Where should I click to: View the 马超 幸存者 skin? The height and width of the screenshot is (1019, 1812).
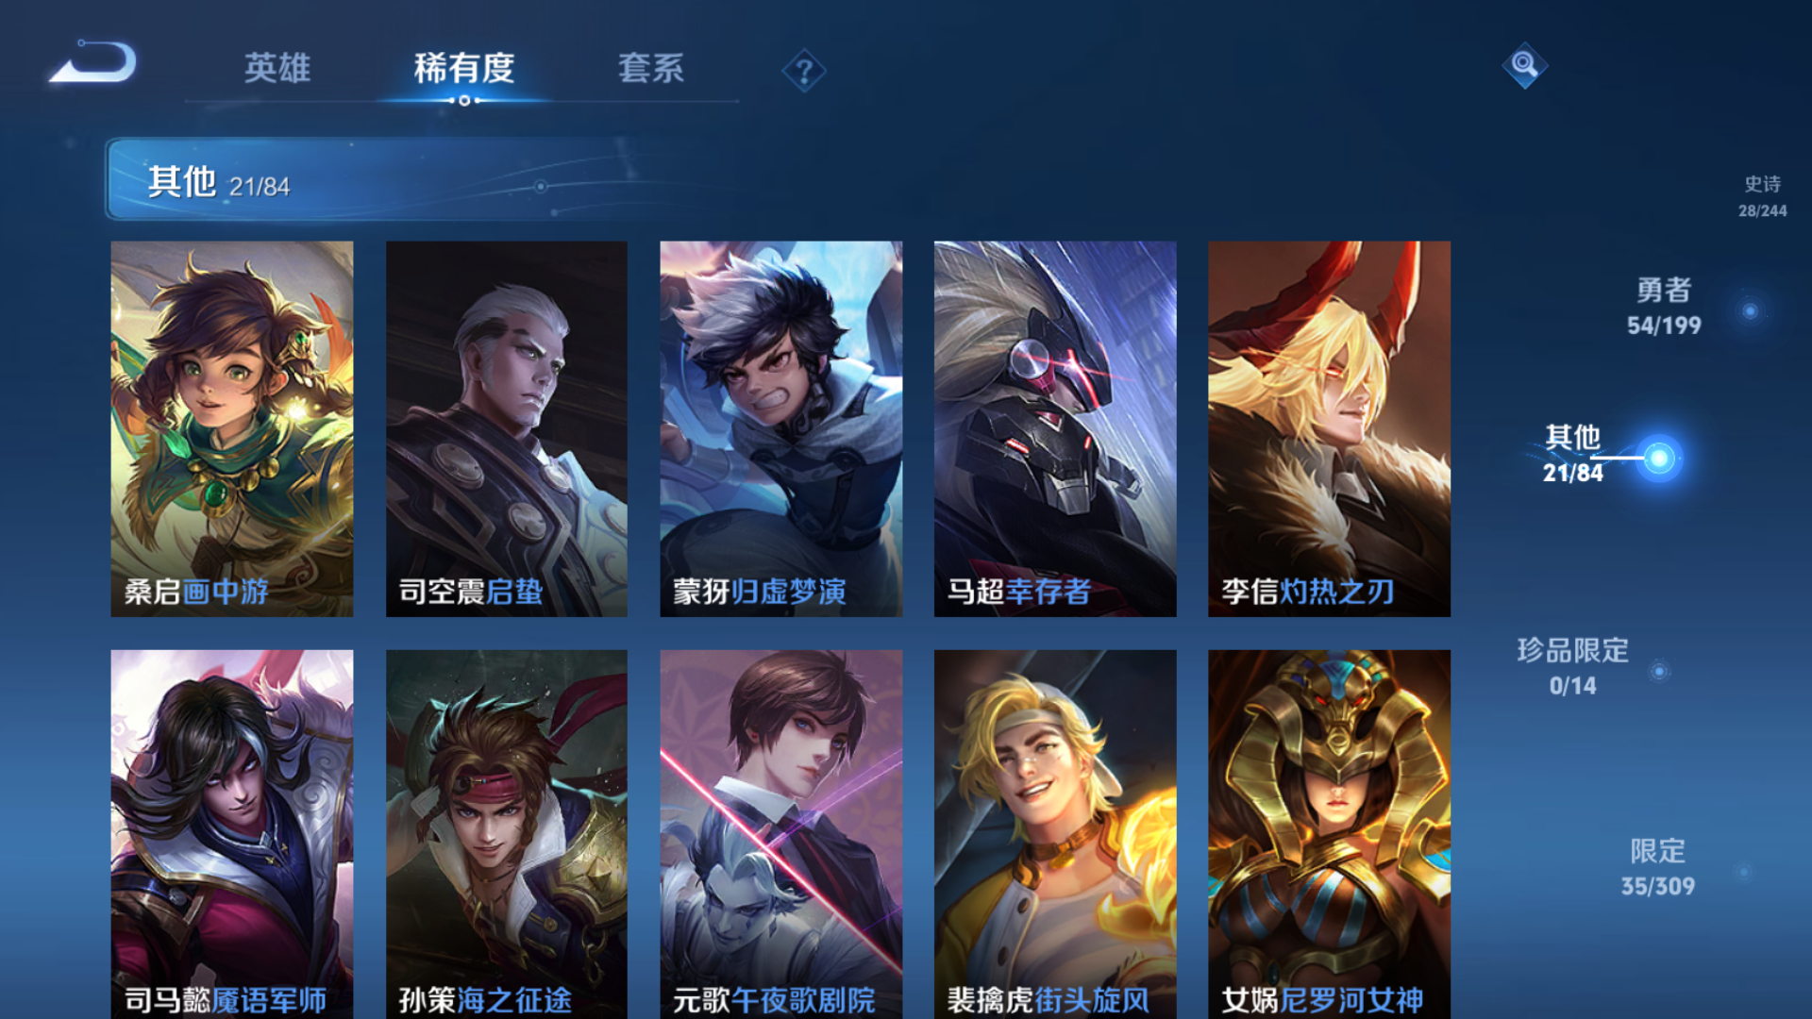(1055, 428)
